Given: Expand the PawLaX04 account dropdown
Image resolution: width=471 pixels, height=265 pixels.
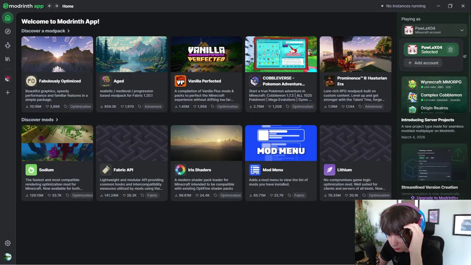Looking at the screenshot, I should (x=435, y=30).
